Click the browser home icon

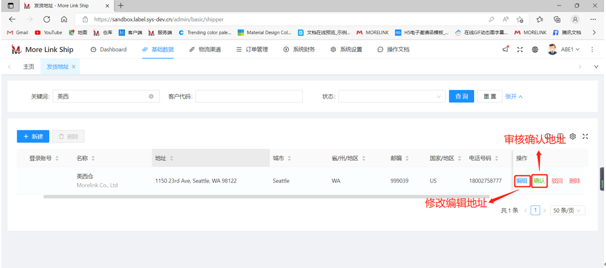click(x=64, y=19)
